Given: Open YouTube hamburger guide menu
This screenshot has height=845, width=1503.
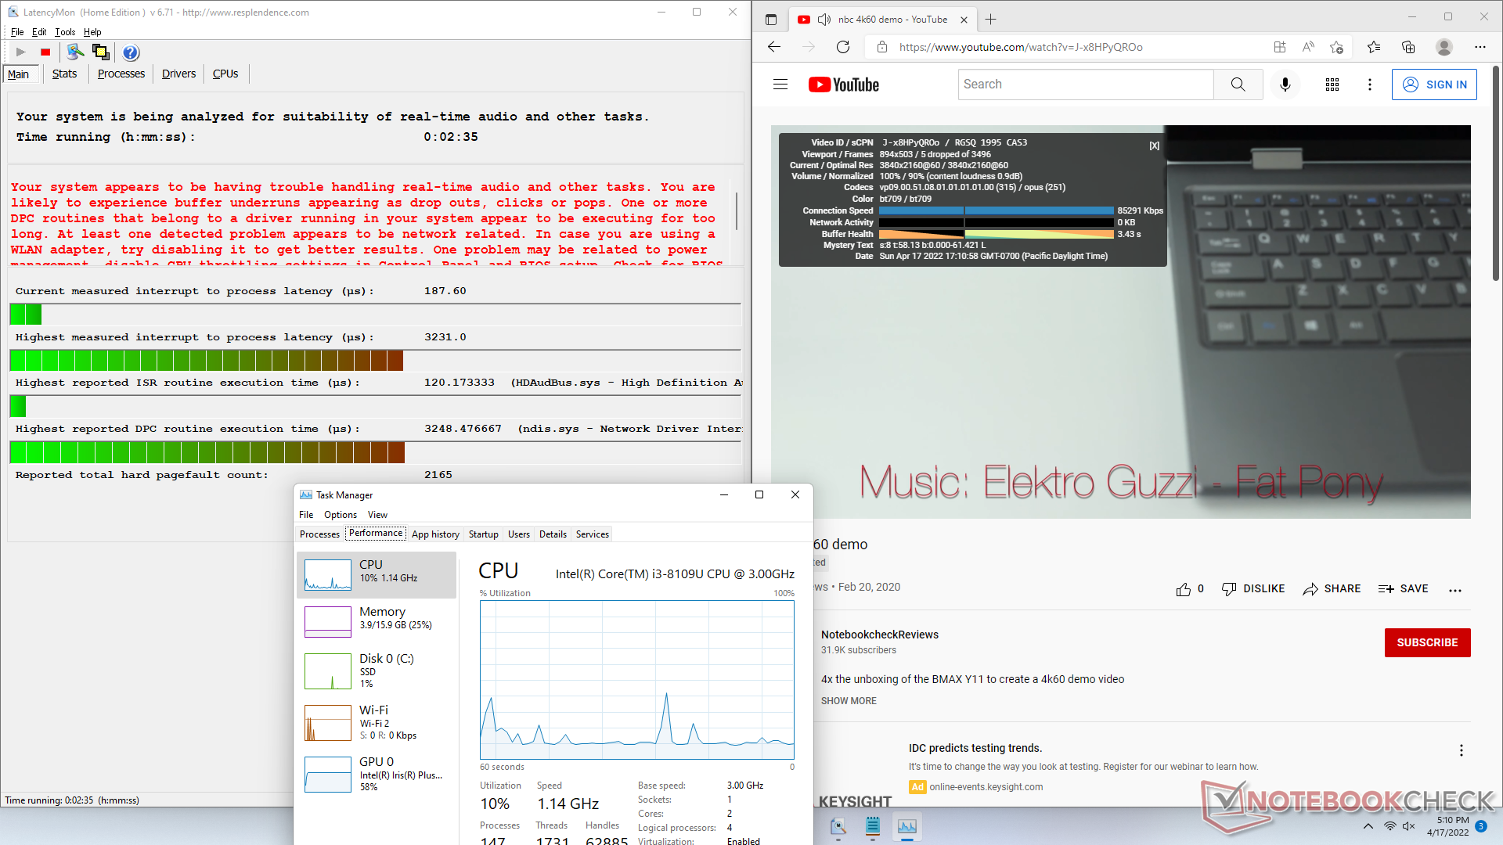Looking at the screenshot, I should pos(780,84).
